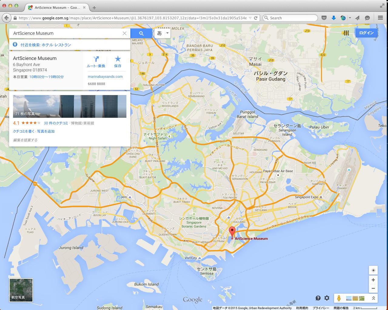Viewport: 388px width, 310px height.
Task: Open the map help icon
Action: 318,298
